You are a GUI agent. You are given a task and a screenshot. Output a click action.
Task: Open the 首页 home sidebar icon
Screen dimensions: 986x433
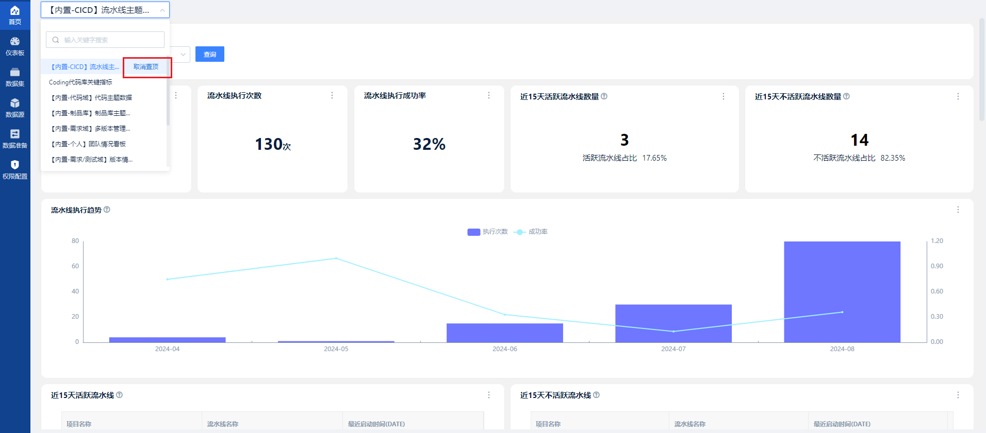tap(15, 15)
